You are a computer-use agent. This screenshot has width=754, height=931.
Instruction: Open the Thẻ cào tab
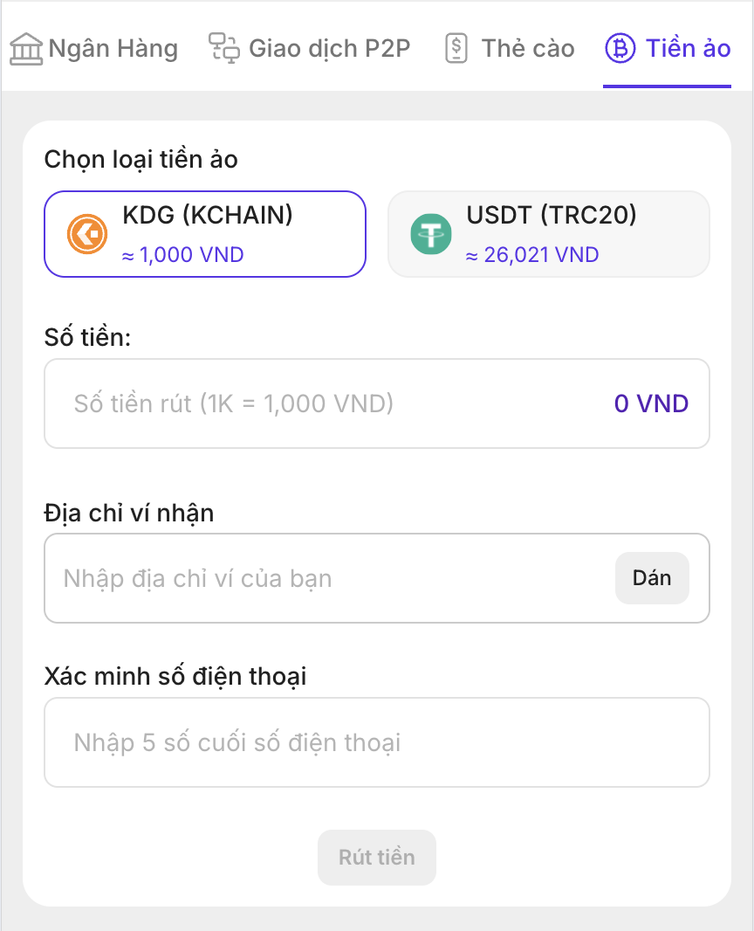coord(510,49)
